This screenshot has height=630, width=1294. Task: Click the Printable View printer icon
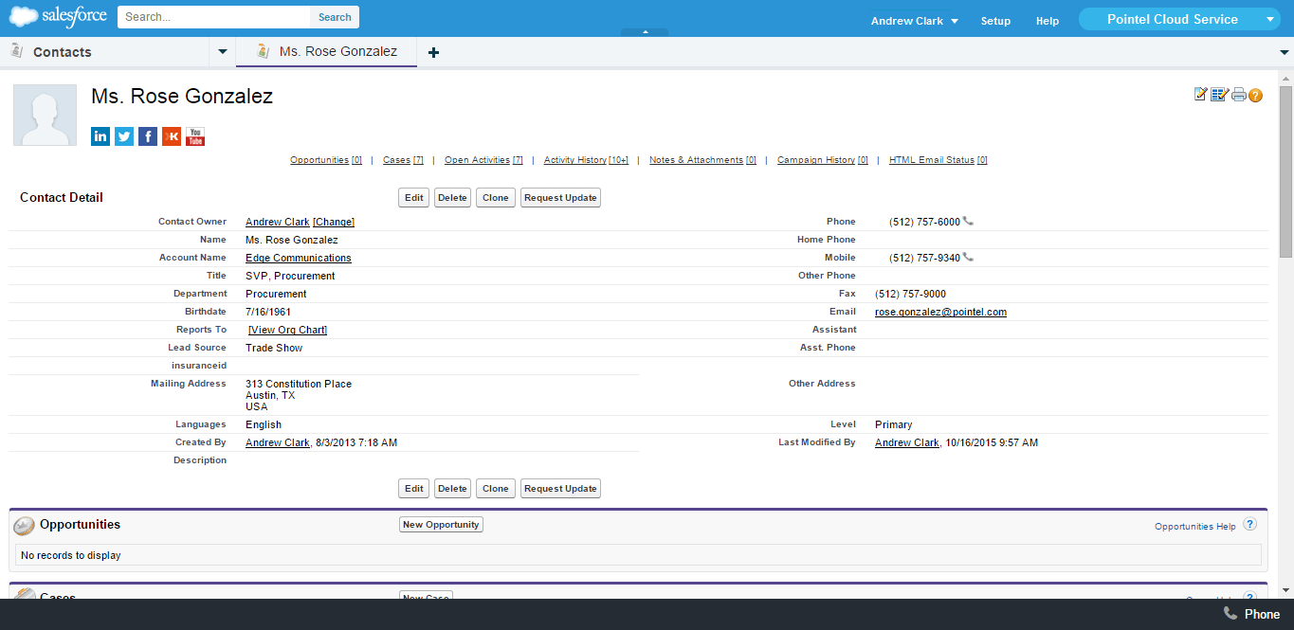tap(1238, 94)
